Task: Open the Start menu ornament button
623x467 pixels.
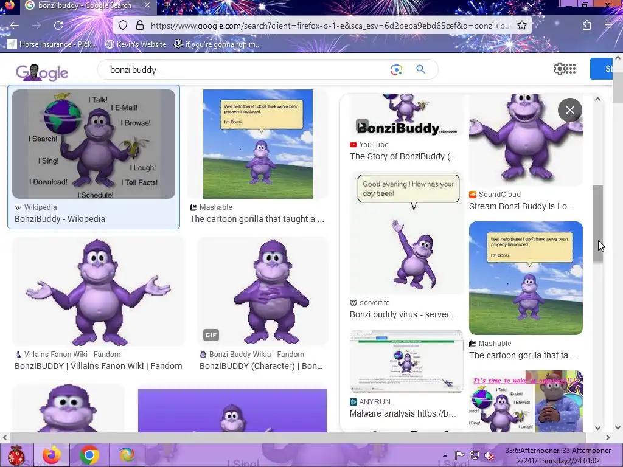Action: click(x=16, y=455)
